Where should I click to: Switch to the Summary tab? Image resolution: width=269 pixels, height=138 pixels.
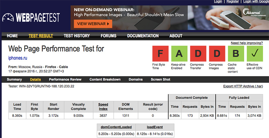pos(14,80)
